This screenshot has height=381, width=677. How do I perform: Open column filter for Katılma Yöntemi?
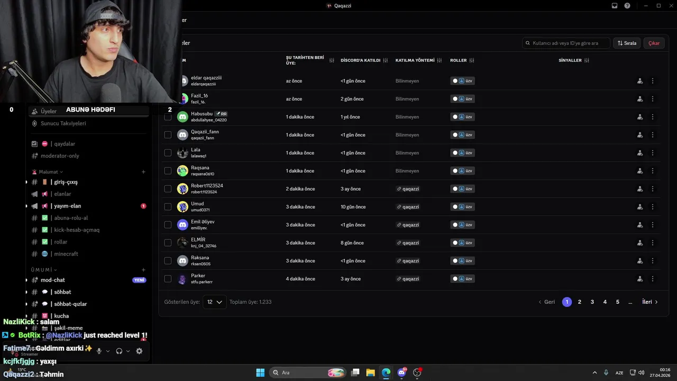tap(440, 60)
